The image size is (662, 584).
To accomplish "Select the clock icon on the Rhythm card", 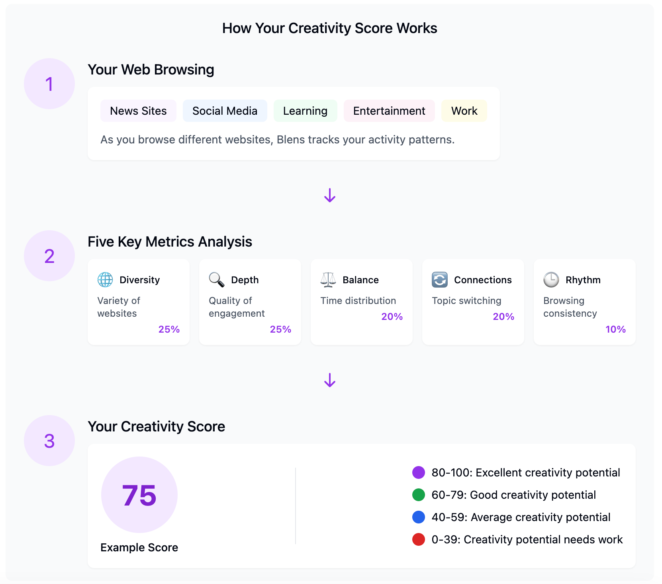I will click(x=551, y=280).
